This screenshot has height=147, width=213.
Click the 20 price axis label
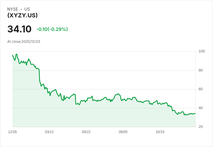point(201,127)
